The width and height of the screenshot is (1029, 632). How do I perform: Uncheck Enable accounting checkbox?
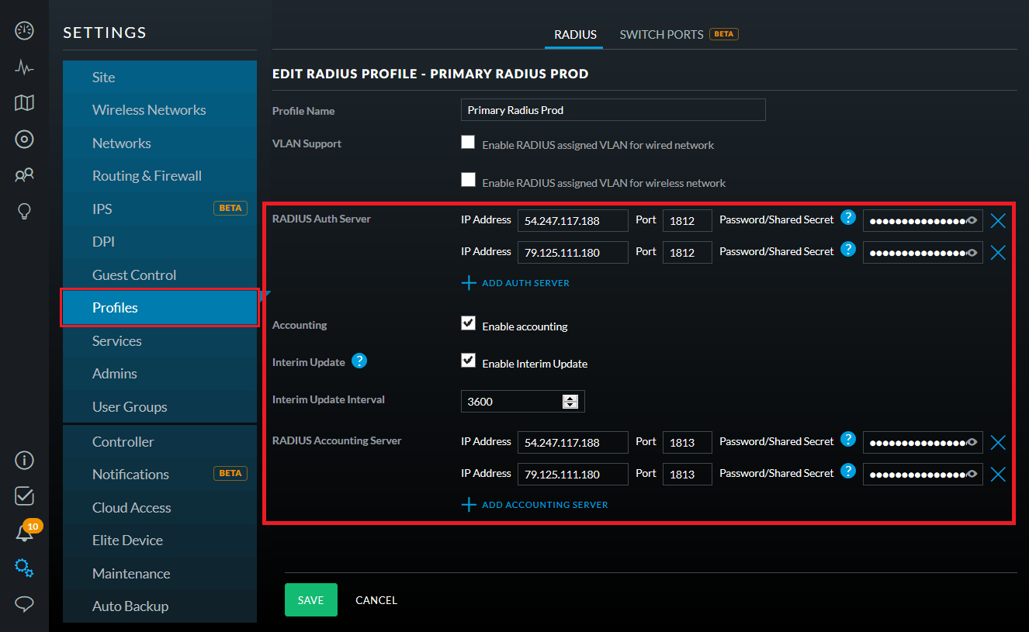tap(468, 323)
